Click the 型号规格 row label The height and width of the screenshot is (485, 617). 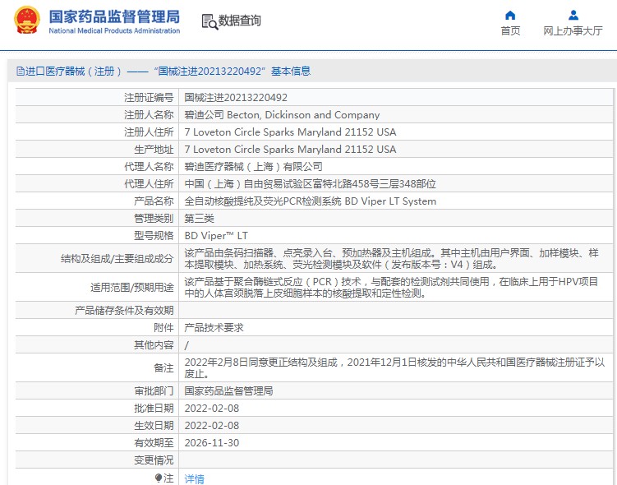tap(154, 236)
